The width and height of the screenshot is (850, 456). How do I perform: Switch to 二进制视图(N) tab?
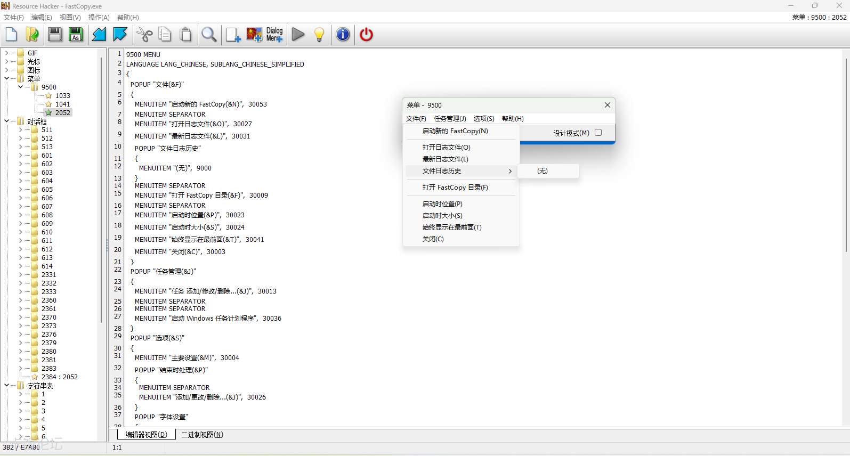(202, 435)
